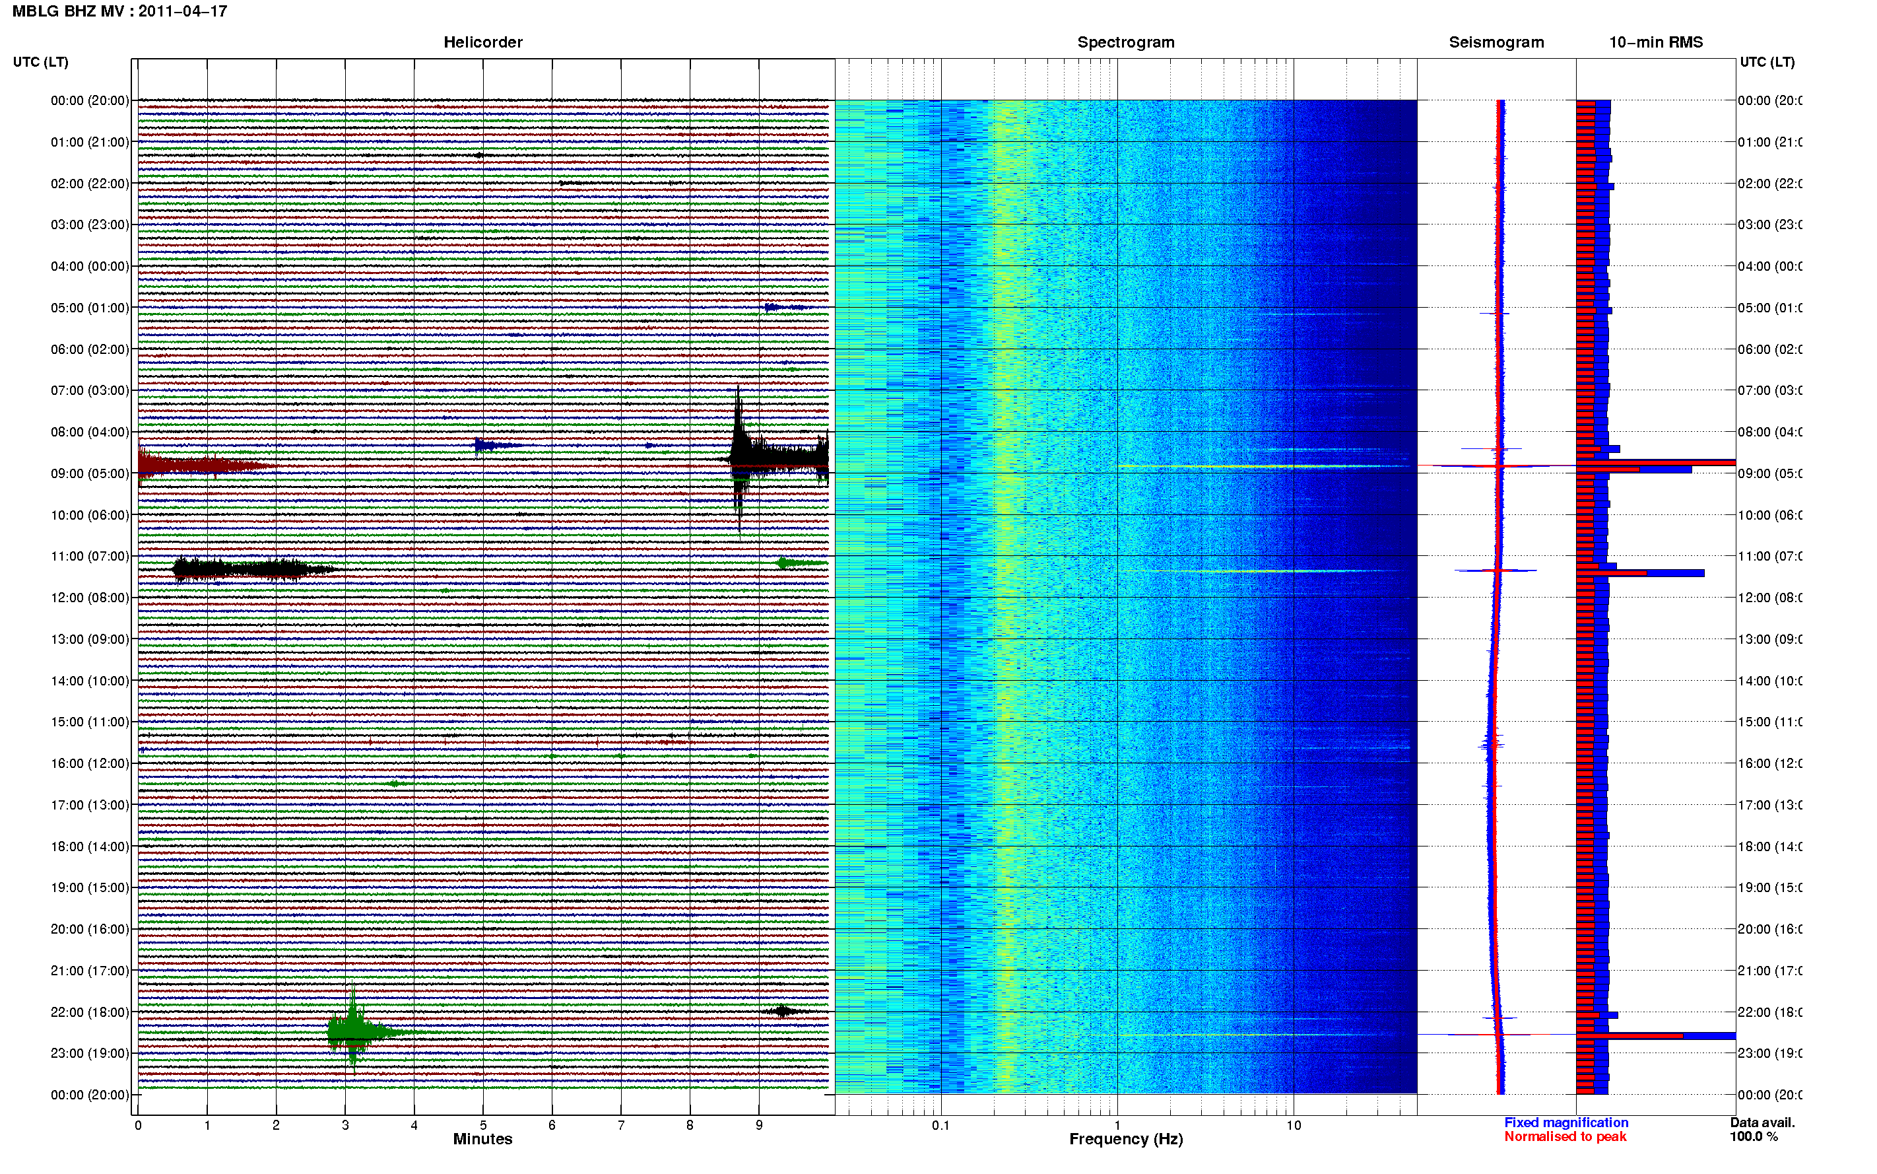Click the Minutes axis label

pyautogui.click(x=482, y=1139)
